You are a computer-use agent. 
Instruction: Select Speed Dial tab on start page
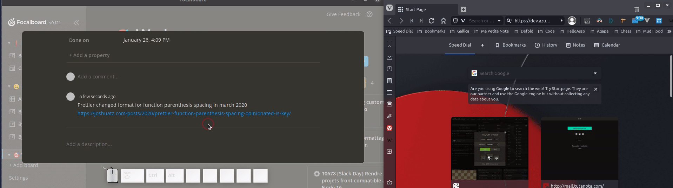tap(460, 45)
